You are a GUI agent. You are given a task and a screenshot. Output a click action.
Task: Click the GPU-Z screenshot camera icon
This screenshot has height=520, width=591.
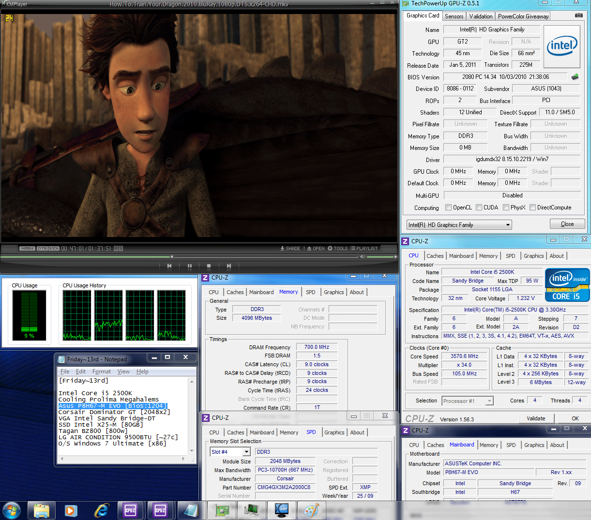coord(578,15)
